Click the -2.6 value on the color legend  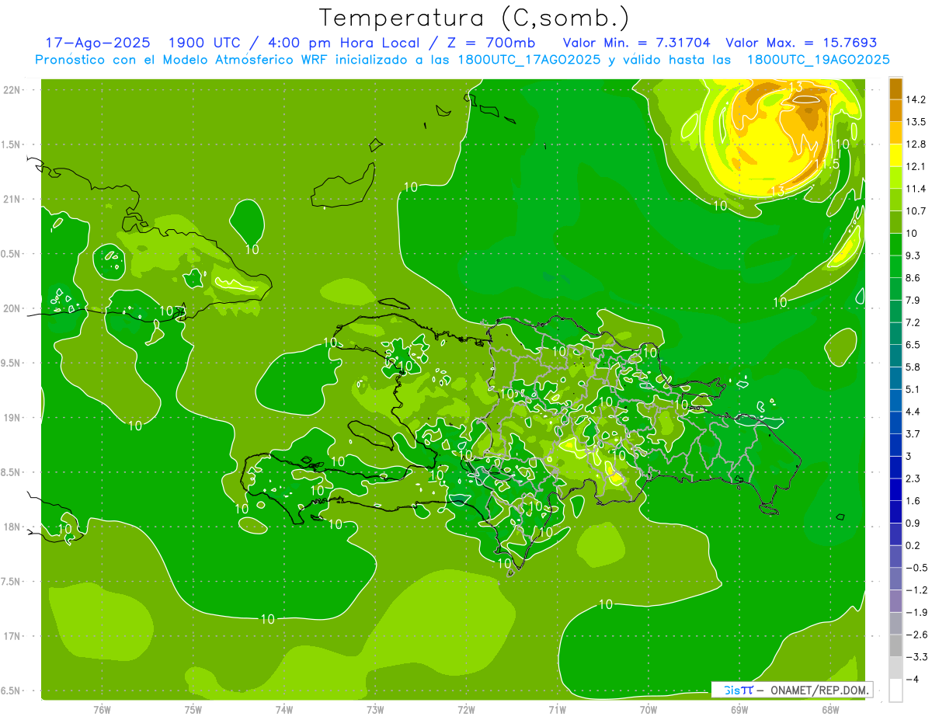(x=916, y=635)
